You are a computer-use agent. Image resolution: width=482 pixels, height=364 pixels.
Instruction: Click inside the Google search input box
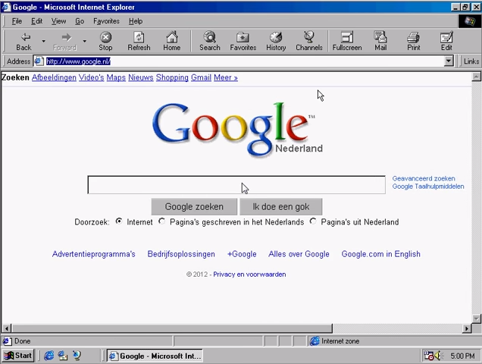(x=236, y=185)
